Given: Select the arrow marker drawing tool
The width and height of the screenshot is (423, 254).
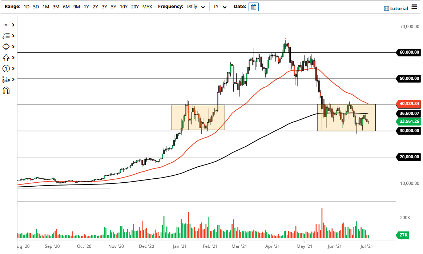Looking at the screenshot, I should point(6,57).
